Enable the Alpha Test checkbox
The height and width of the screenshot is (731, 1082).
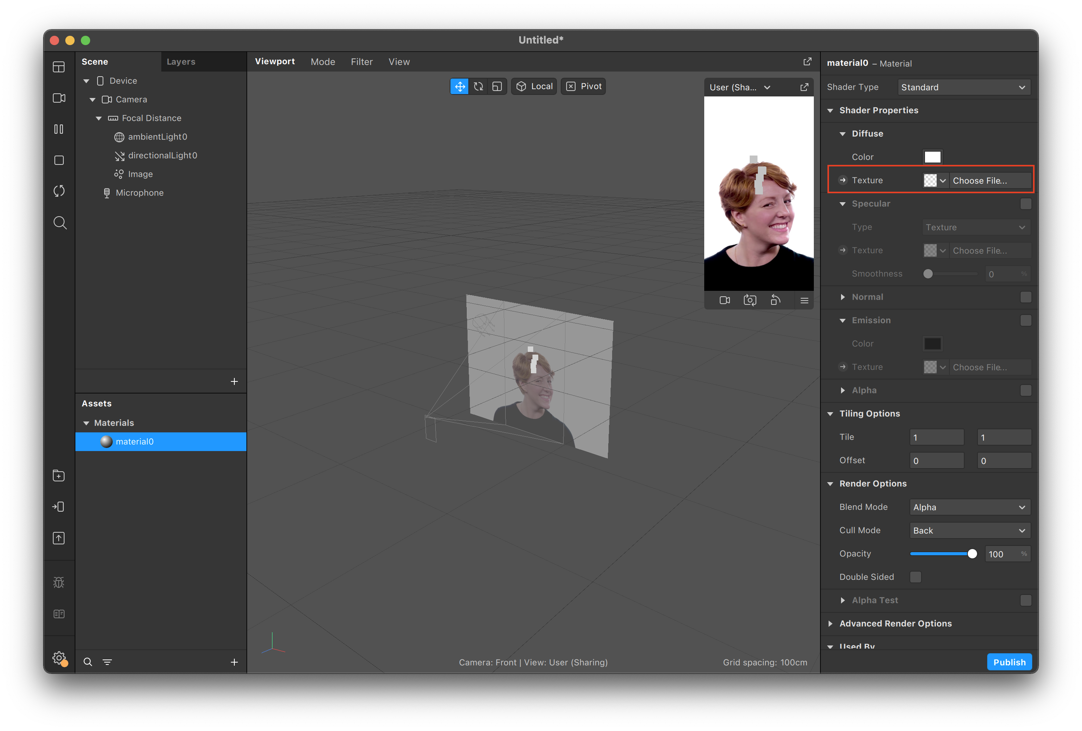(1026, 600)
